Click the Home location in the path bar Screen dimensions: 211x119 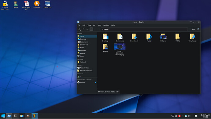click(x=106, y=29)
